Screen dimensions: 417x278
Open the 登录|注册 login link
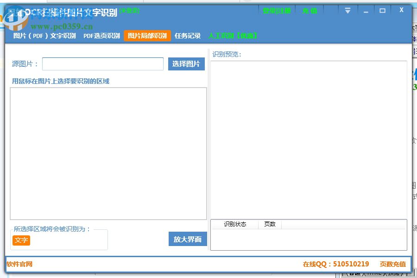[277, 10]
